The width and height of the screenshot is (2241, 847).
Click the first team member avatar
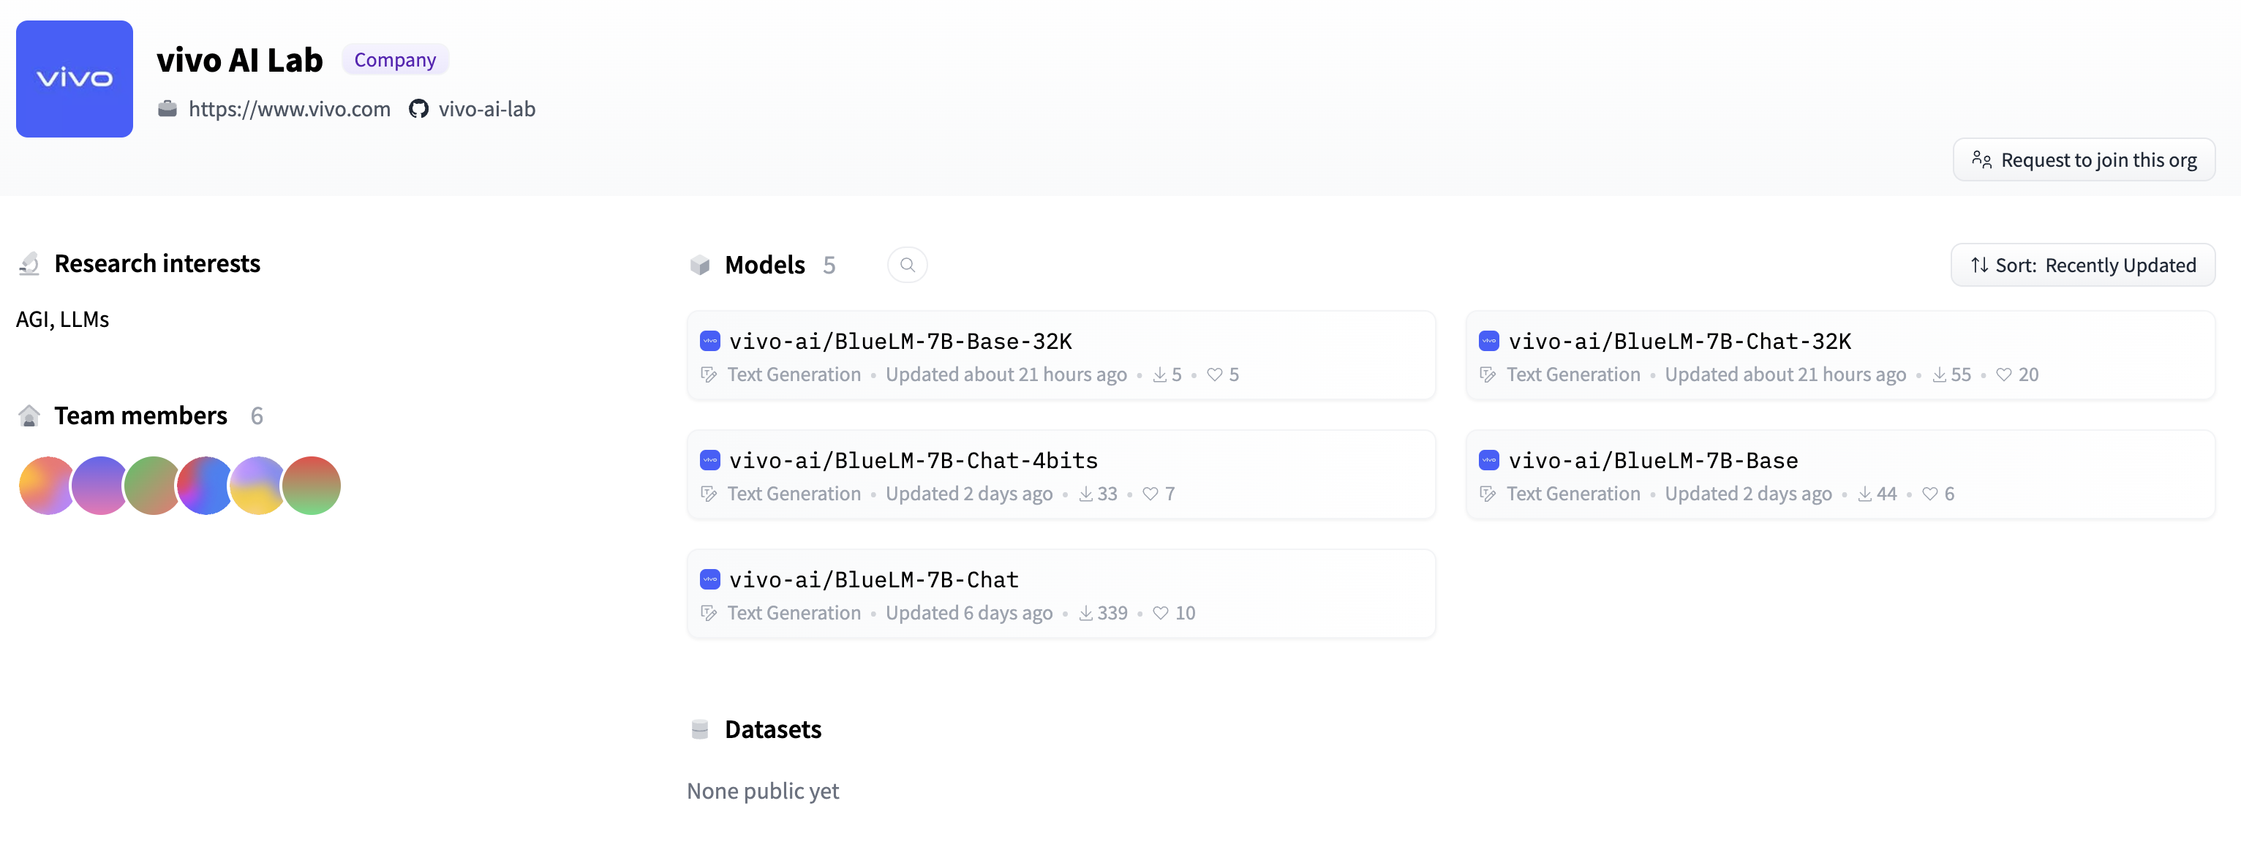(43, 486)
